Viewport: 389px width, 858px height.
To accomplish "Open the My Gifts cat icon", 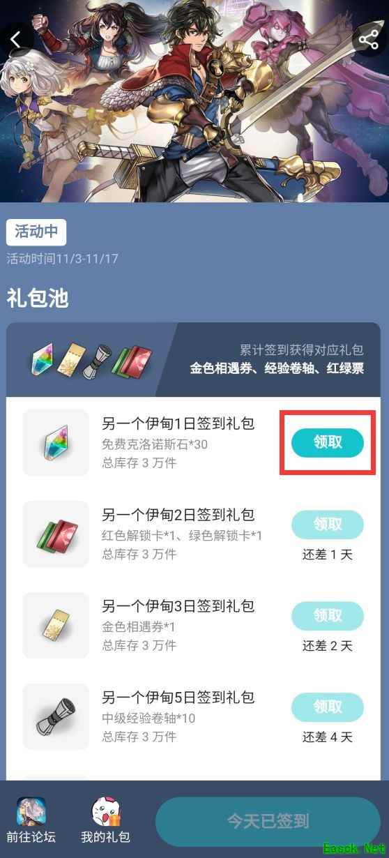I will point(106,812).
